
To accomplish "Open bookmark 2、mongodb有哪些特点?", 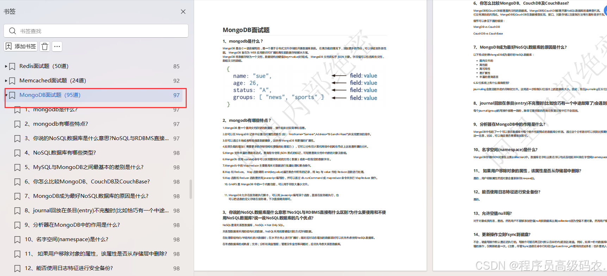I will 56,124.
